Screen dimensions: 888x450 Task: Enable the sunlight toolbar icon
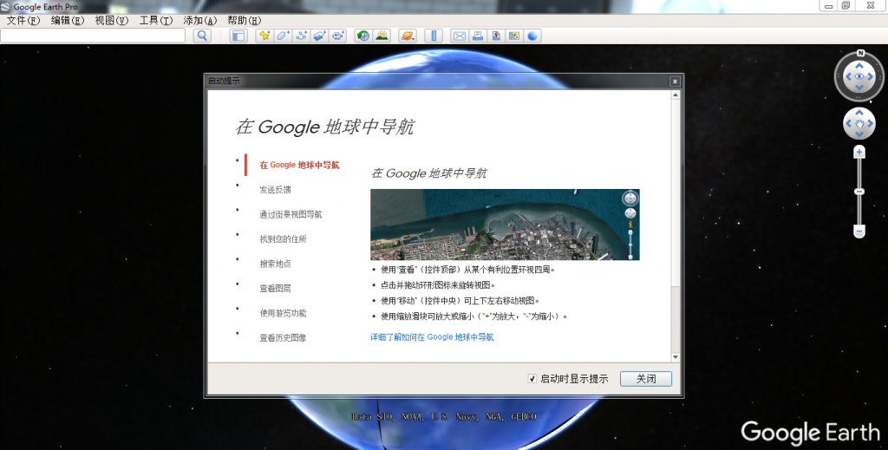[x=382, y=36]
